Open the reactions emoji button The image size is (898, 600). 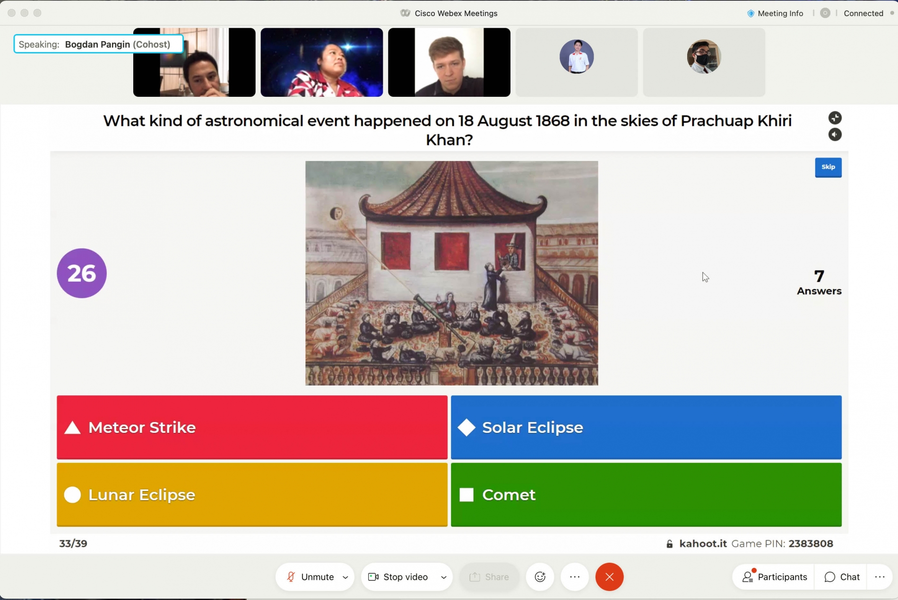point(540,577)
